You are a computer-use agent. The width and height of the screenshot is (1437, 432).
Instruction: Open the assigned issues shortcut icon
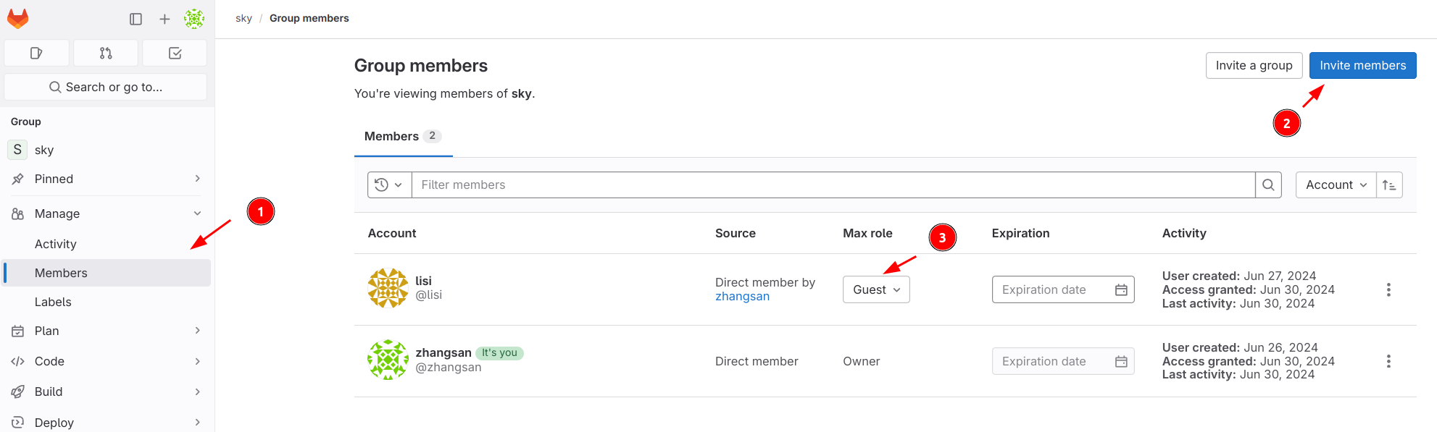click(x=37, y=53)
